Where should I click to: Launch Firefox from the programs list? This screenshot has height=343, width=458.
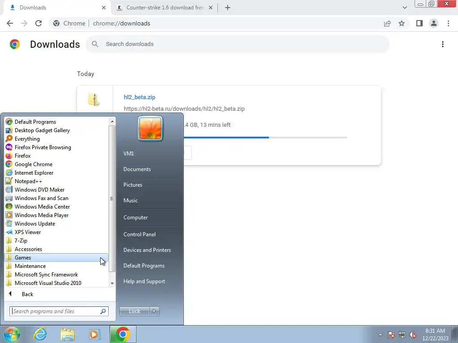22,156
